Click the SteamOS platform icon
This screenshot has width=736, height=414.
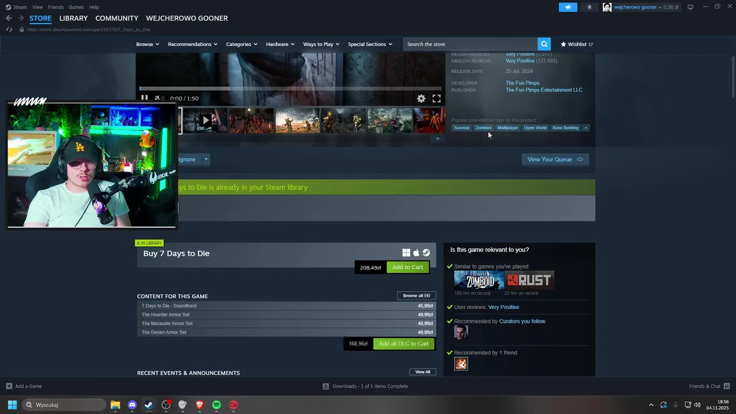[x=426, y=253]
